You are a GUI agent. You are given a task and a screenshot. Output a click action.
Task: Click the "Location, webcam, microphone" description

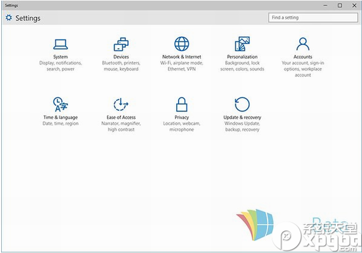[182, 126]
